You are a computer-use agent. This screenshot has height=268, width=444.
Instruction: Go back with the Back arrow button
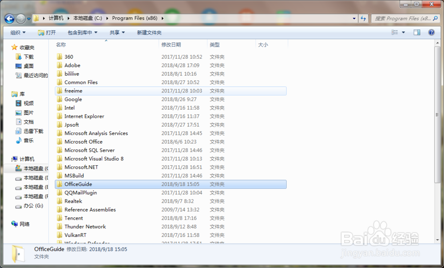point(9,19)
